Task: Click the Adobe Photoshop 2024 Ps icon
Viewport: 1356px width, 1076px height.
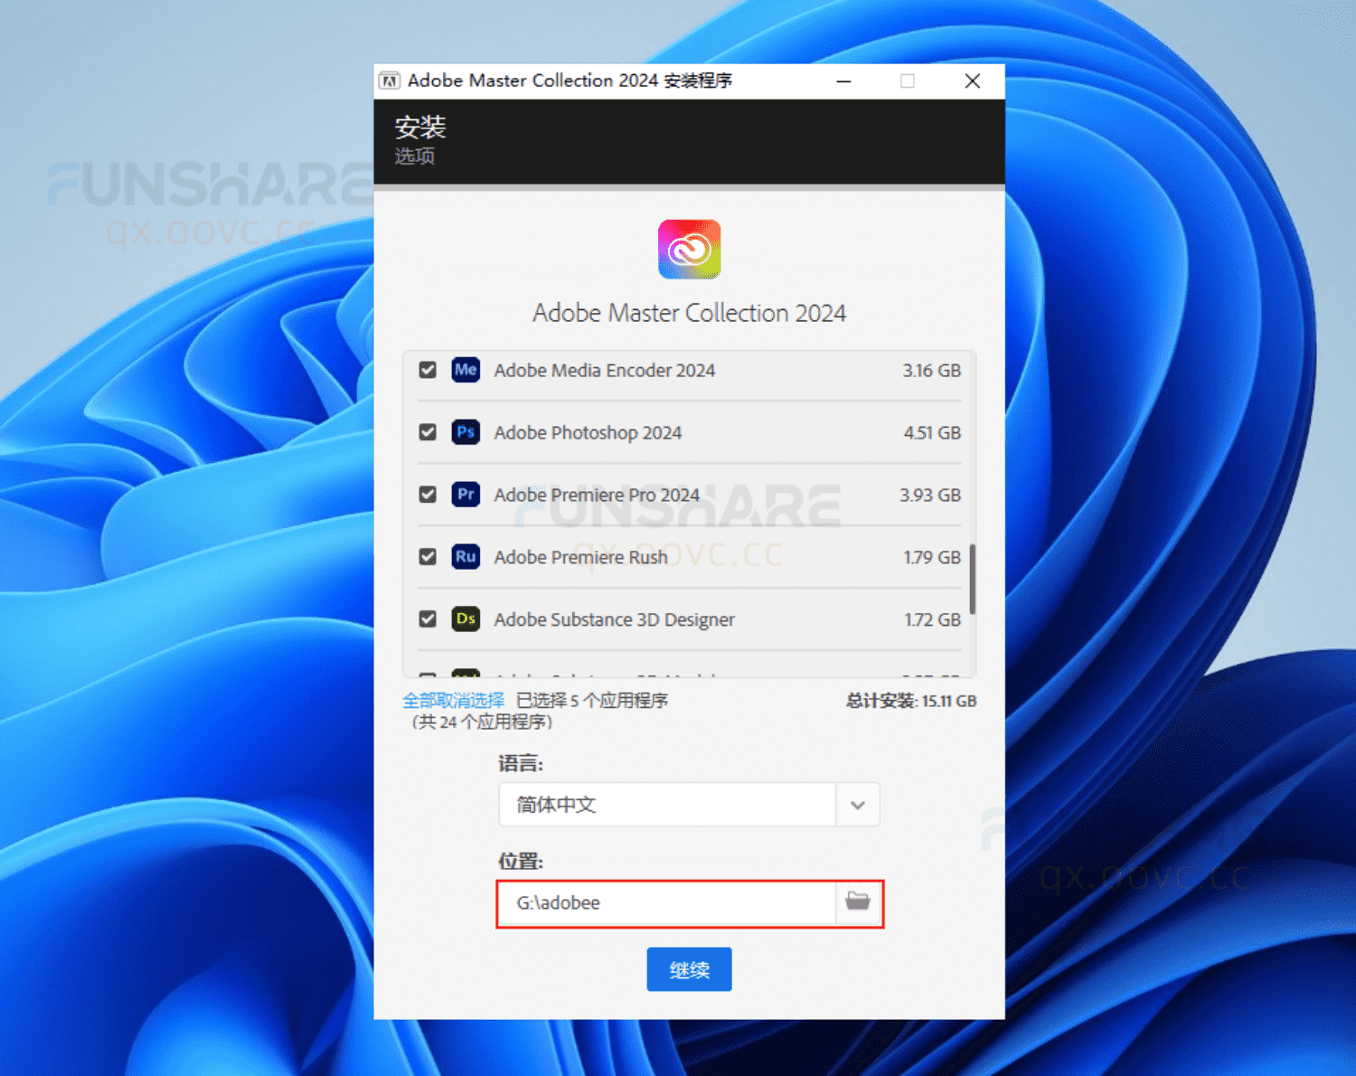Action: point(466,432)
